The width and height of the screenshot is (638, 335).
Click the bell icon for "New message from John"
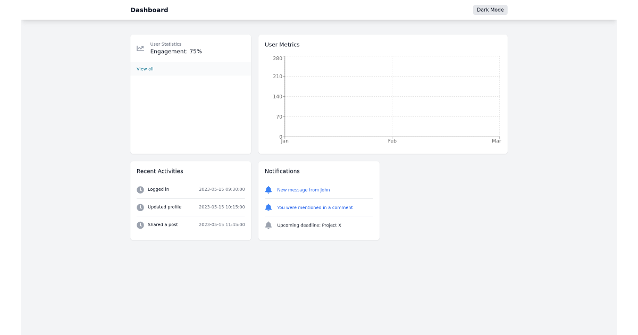pos(269,189)
